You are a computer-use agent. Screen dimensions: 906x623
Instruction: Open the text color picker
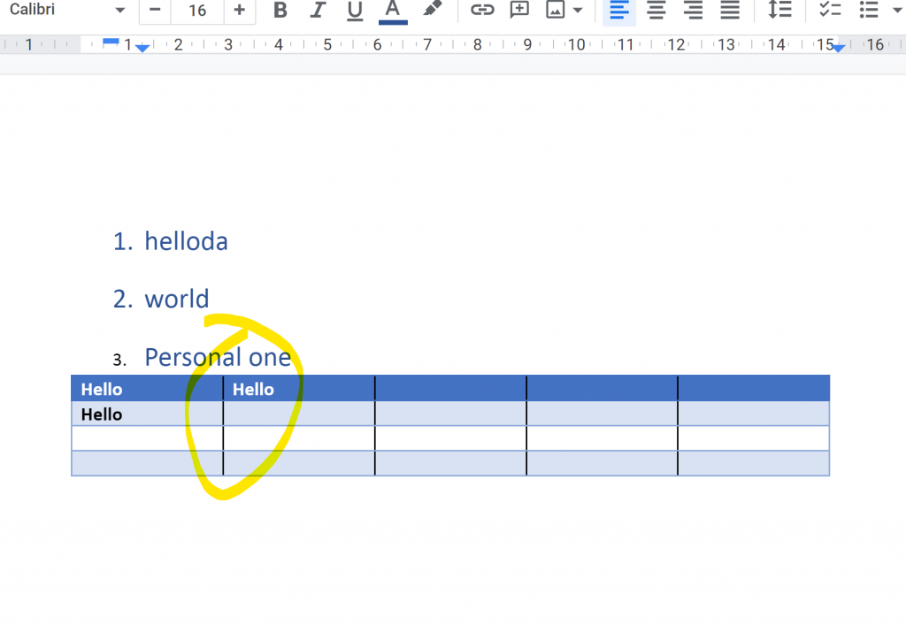pos(393,11)
